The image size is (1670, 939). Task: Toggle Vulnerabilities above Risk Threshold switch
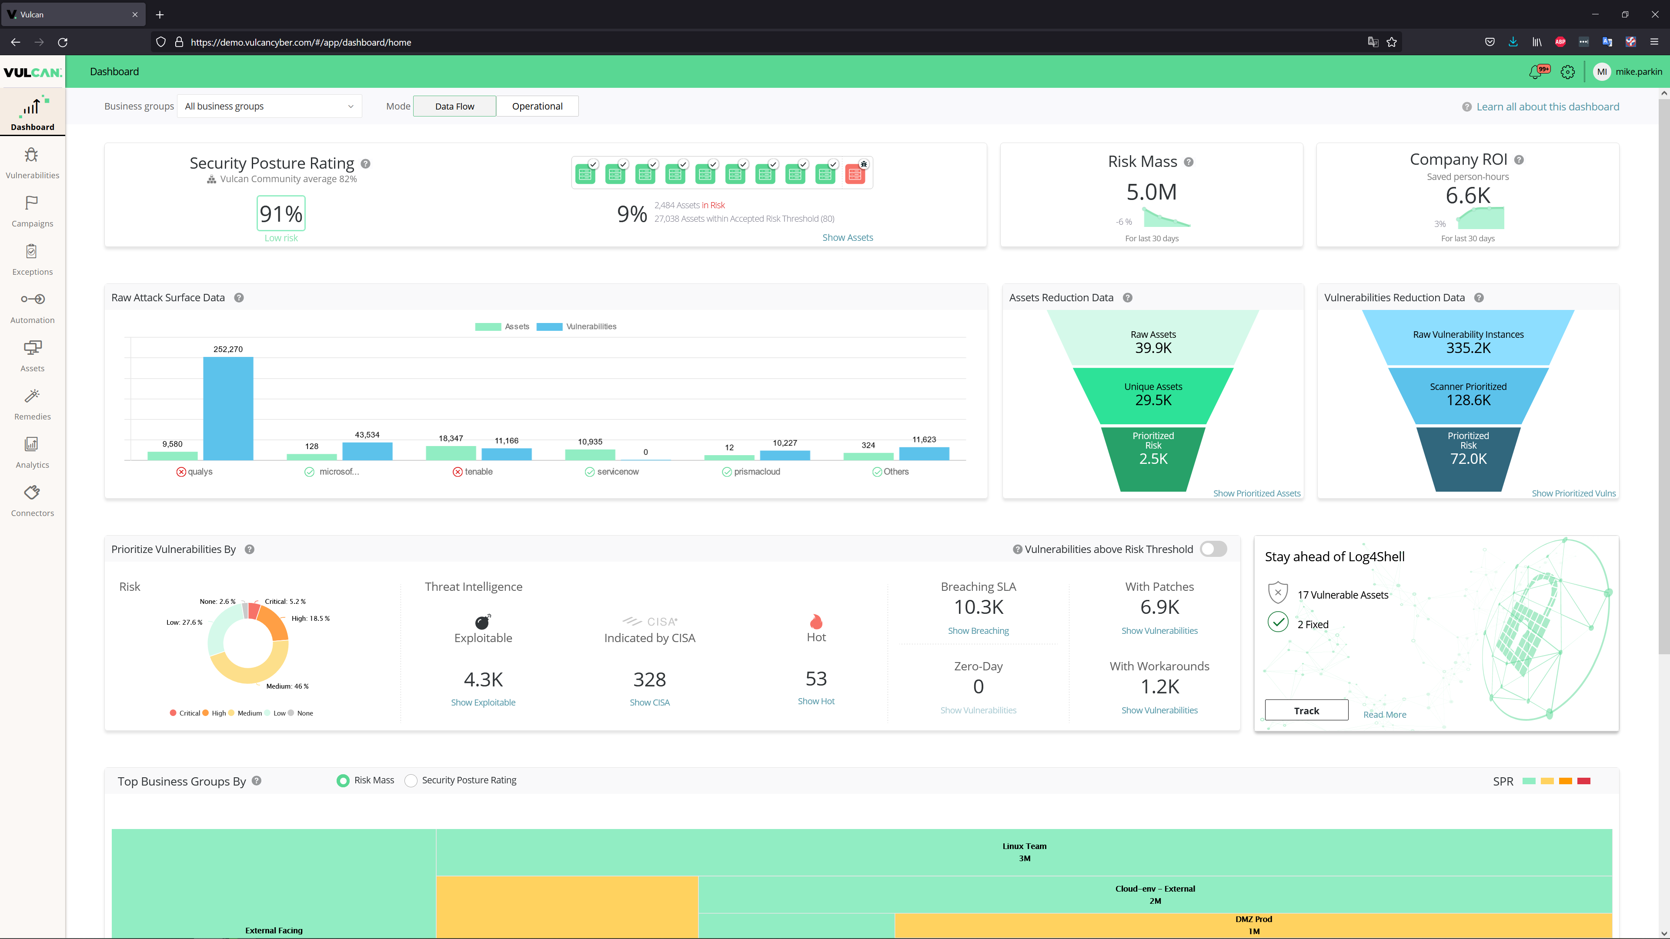1213,549
